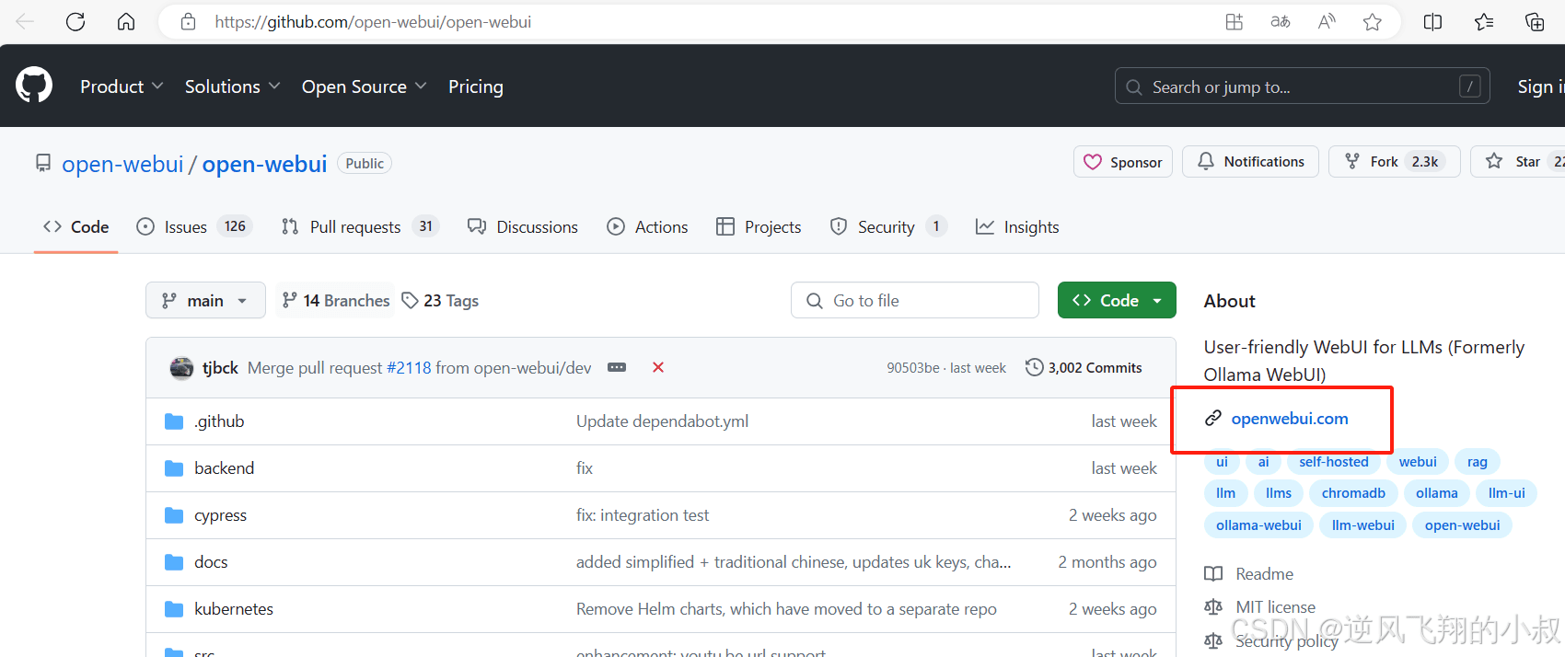Open the favorites list icon

click(1484, 22)
